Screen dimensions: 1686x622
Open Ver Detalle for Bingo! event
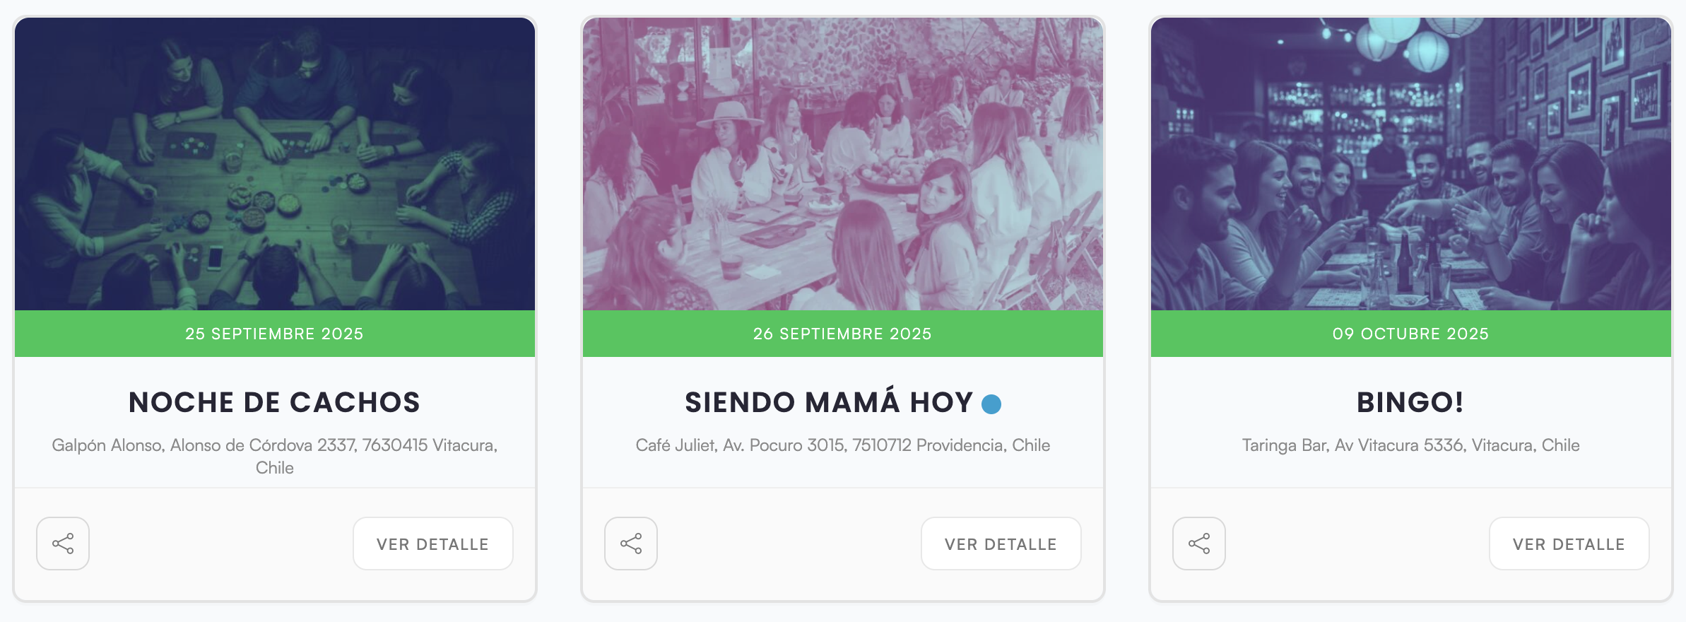[1569, 544]
